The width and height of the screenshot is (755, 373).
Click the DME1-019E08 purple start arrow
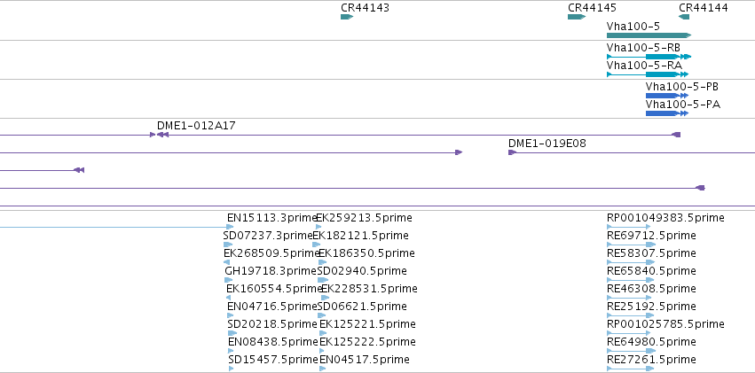tap(512, 152)
